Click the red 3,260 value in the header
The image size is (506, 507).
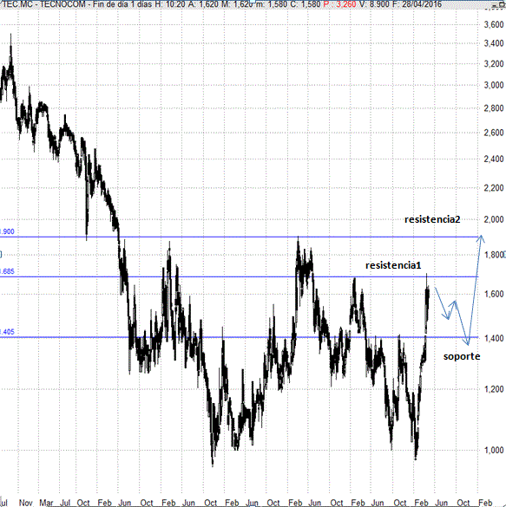[x=346, y=4]
